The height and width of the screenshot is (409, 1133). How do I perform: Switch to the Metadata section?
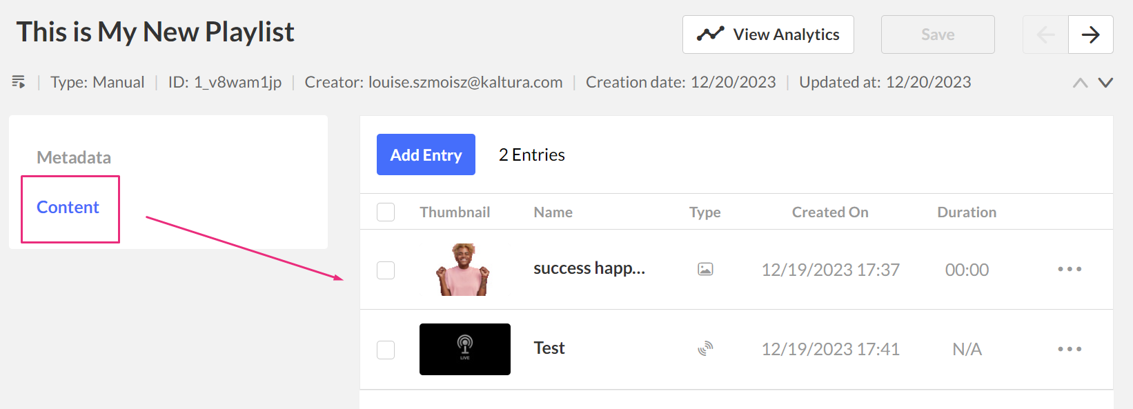tap(74, 157)
